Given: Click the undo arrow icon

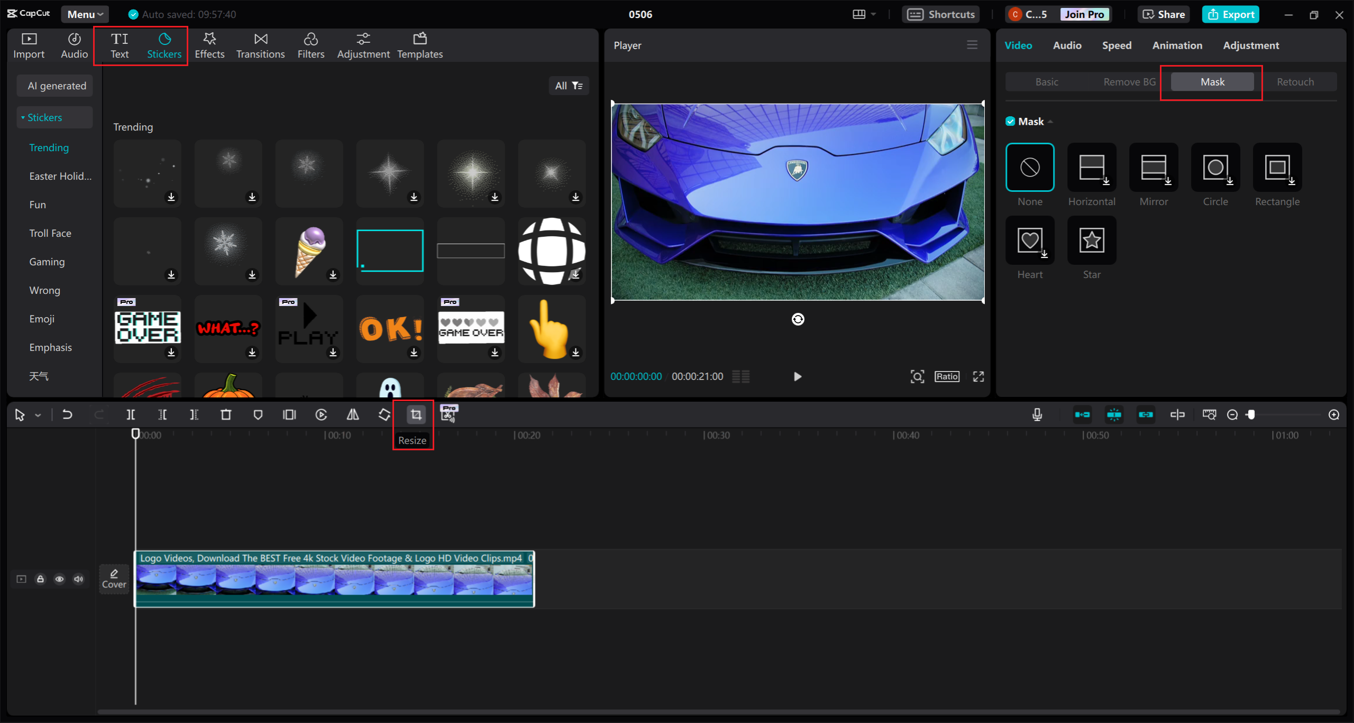Looking at the screenshot, I should [x=67, y=415].
